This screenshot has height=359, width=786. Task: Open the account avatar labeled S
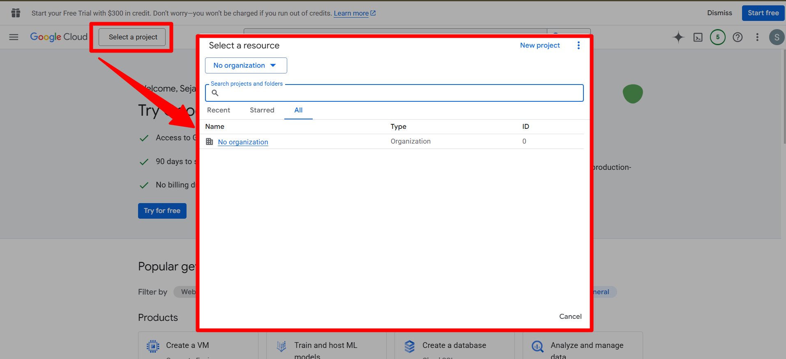point(777,37)
